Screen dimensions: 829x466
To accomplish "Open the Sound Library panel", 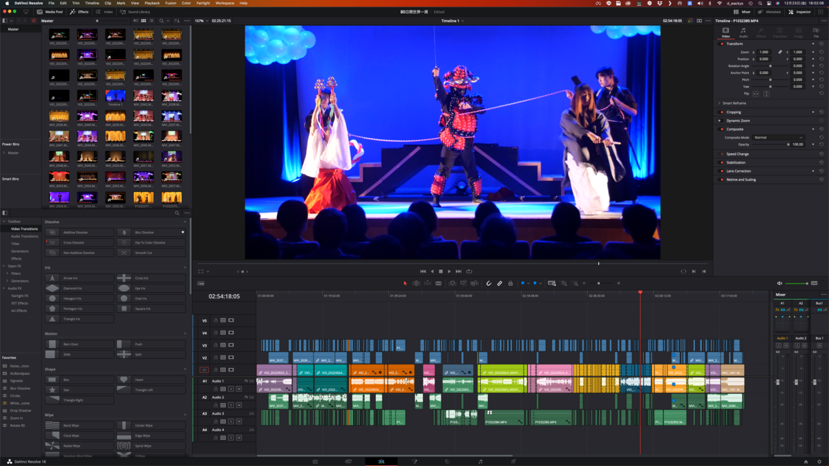I will click(x=135, y=12).
